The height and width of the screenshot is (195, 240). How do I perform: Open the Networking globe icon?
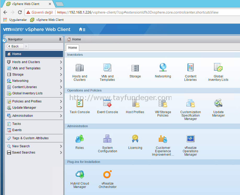click(x=163, y=67)
